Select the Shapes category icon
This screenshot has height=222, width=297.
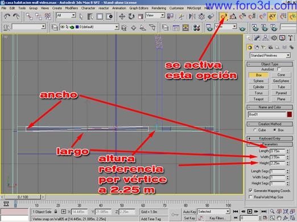257,47
